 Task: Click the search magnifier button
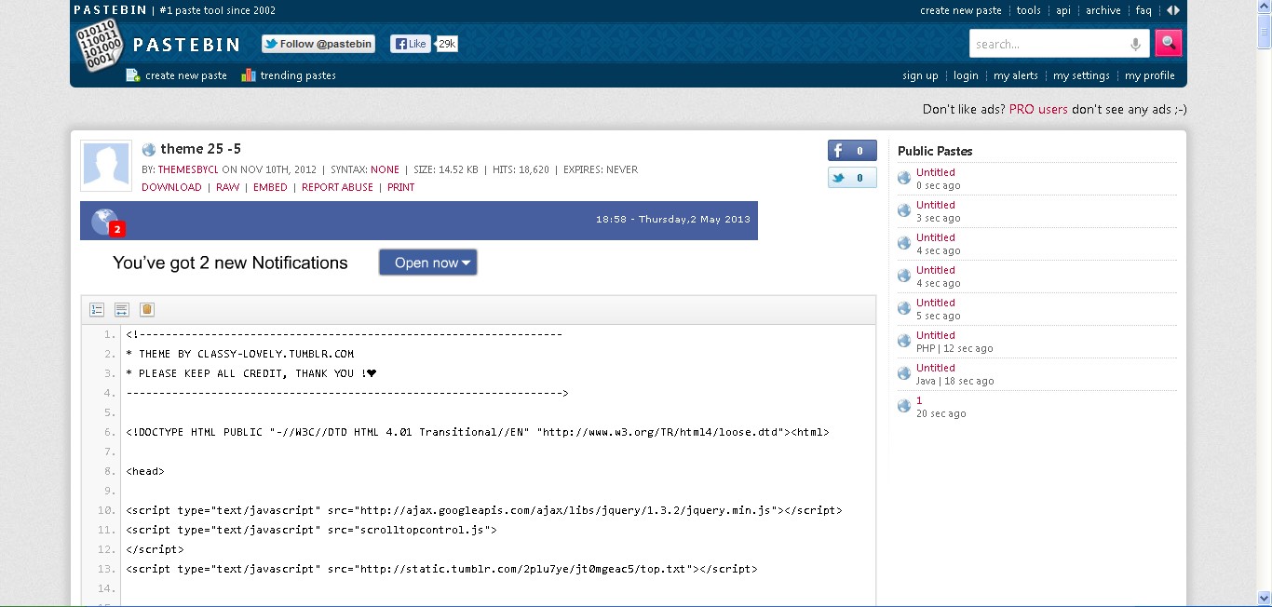coord(1168,43)
